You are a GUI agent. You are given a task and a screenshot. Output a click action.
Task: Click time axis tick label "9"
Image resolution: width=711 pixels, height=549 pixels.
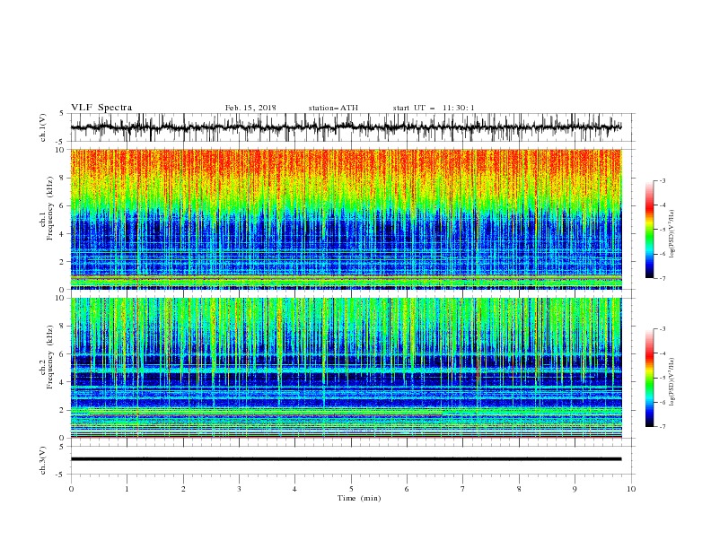[575, 489]
